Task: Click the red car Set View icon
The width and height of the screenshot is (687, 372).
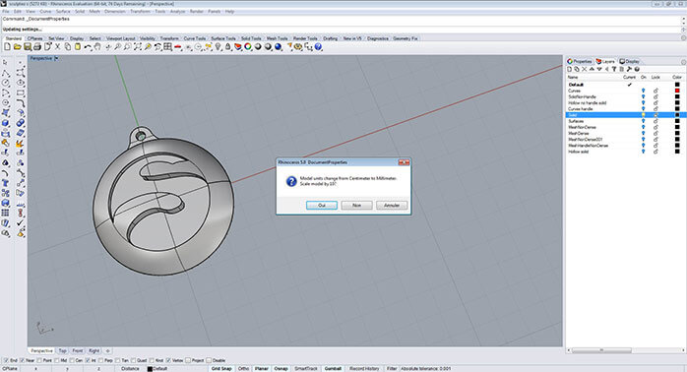Action: point(177,46)
